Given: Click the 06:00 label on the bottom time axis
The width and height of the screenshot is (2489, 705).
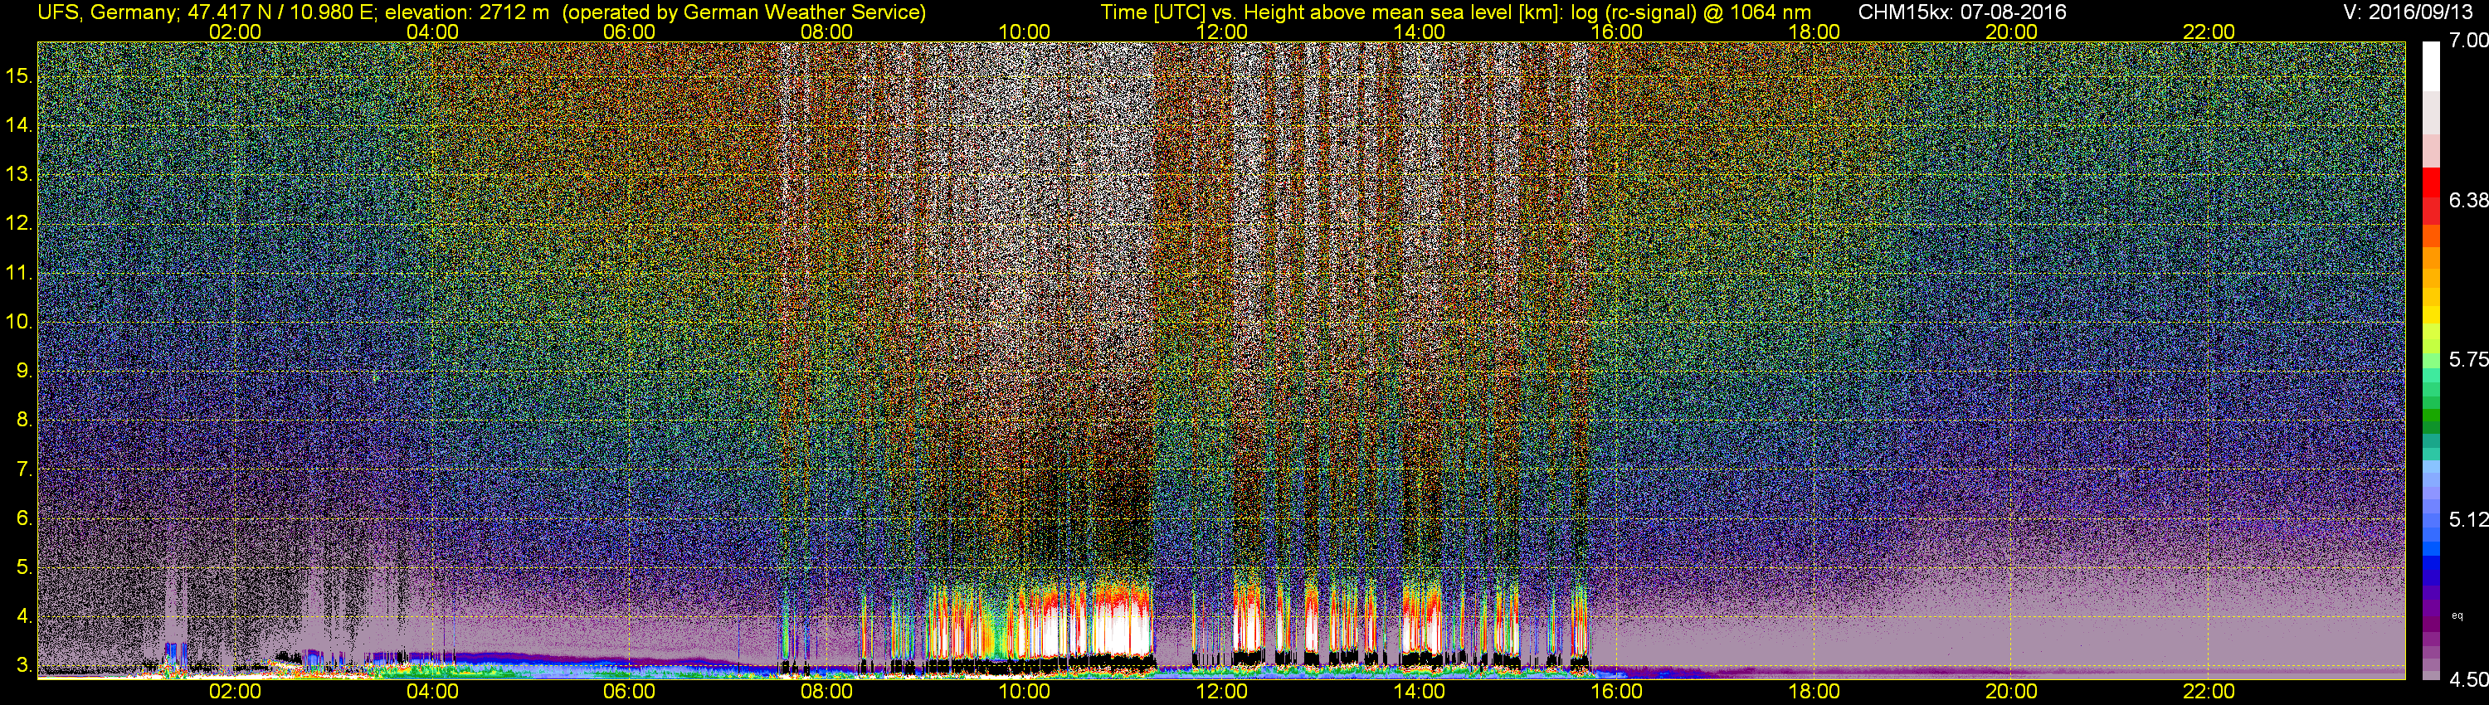Looking at the screenshot, I should [629, 692].
